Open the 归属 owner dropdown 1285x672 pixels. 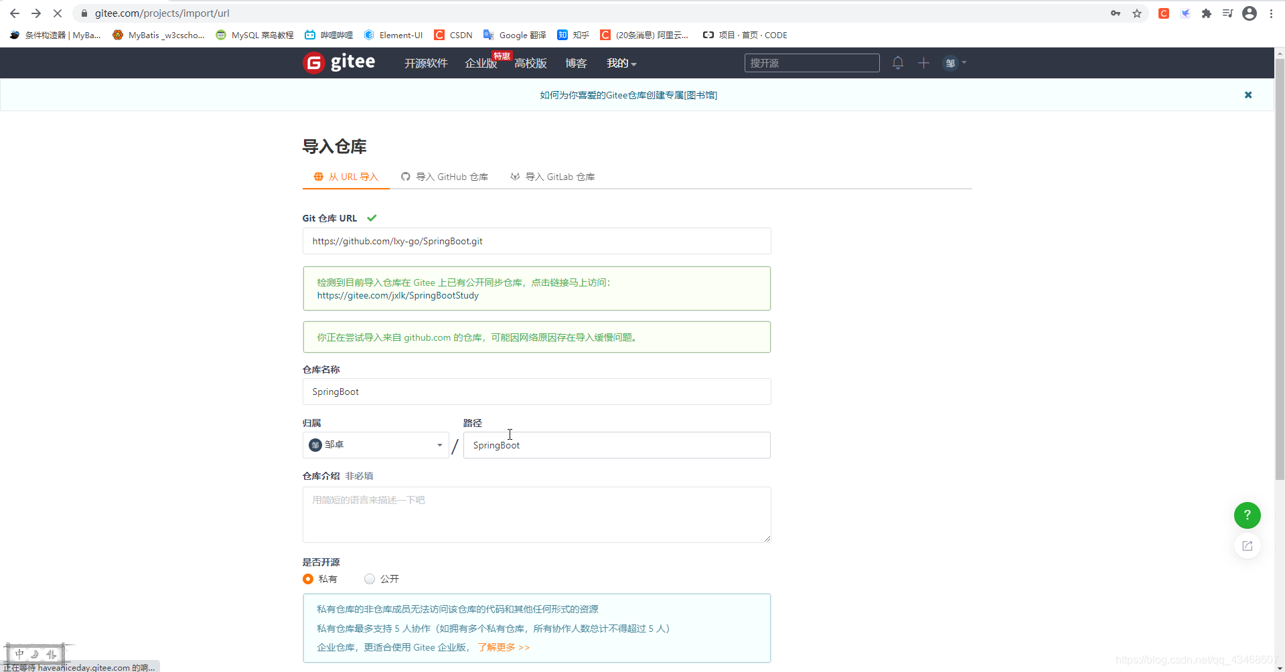(375, 444)
